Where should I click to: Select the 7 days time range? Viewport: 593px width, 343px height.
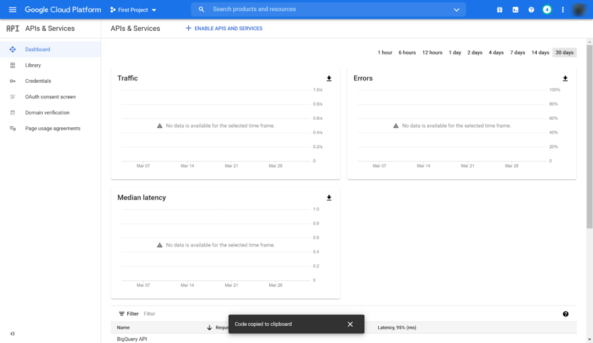(x=517, y=53)
